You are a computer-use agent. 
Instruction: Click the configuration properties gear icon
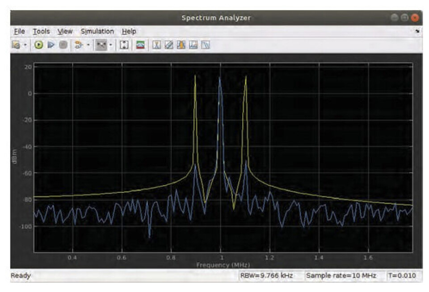[16, 45]
